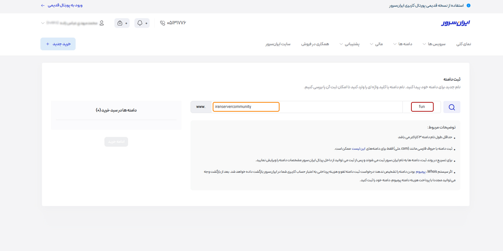The height and width of the screenshot is (251, 503).
Task: Open the سایت ایران‌سرور menu item
Action: [x=278, y=44]
